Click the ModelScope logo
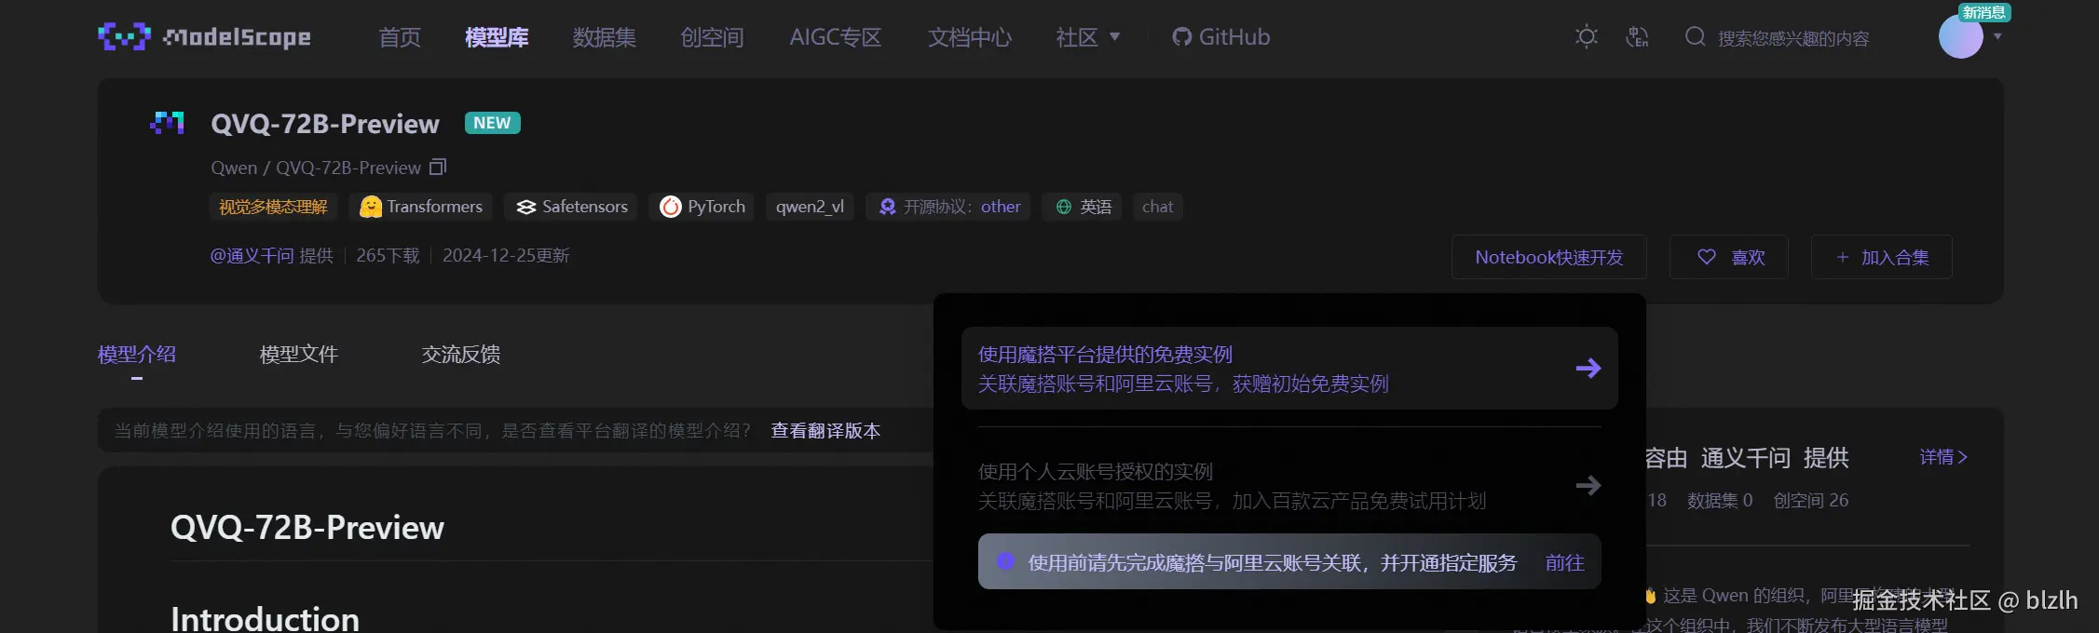The image size is (2099, 633). tap(204, 37)
